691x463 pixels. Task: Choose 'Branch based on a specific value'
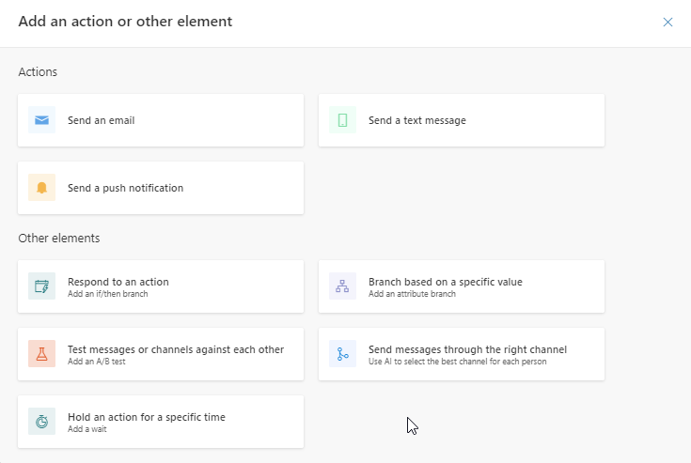point(445,282)
